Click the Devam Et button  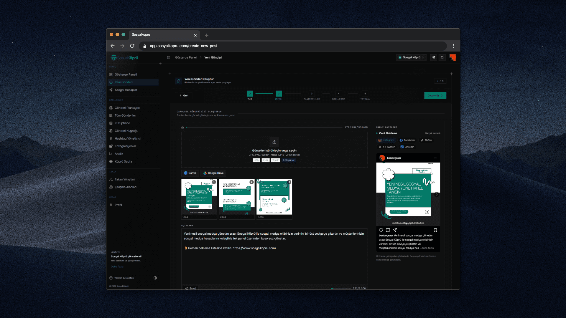pyautogui.click(x=435, y=95)
